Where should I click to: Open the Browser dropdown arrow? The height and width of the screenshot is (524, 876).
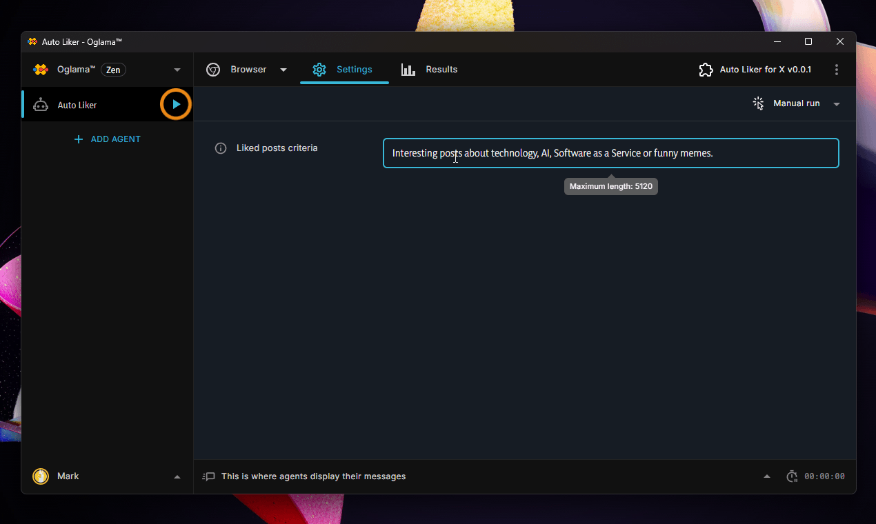pos(283,70)
